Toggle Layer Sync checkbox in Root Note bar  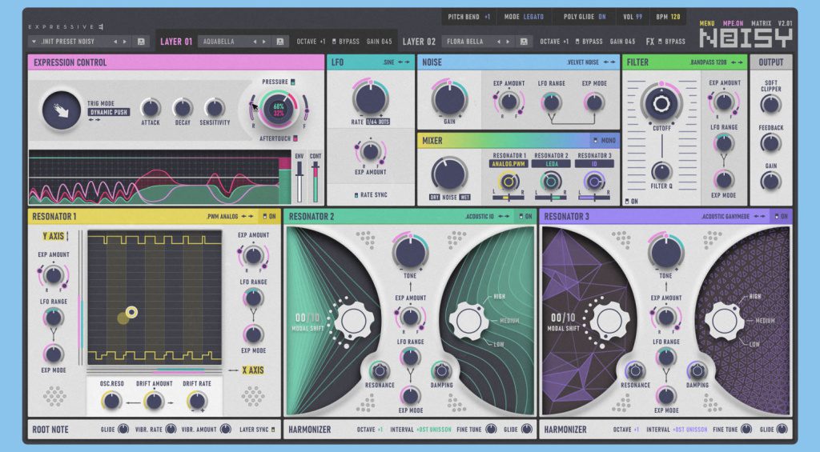(272, 430)
